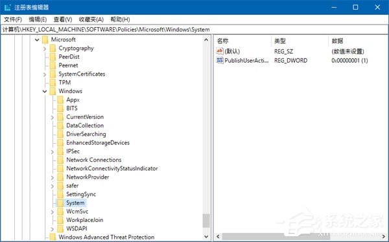This screenshot has height=242, width=389.
Task: Select the DataCollection key label
Action: click(85, 126)
